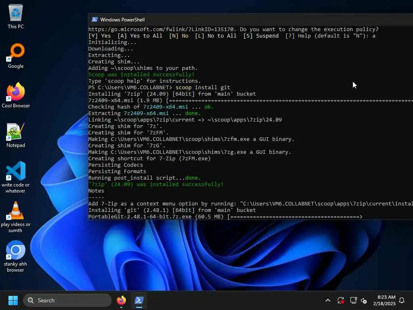The width and height of the screenshot is (413, 310).
Task: Click the 'Persisting Formats' line
Action: (x=117, y=171)
